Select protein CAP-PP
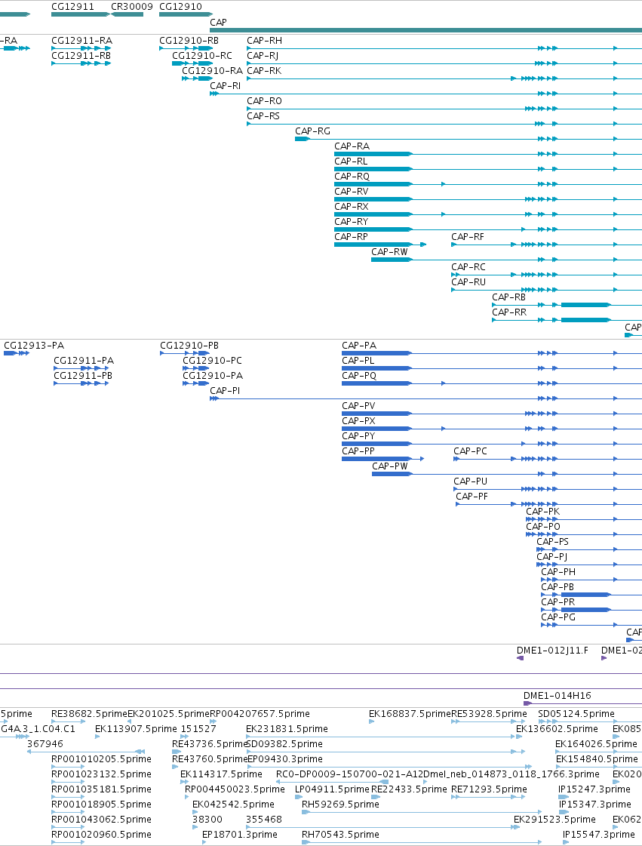The height and width of the screenshot is (846, 642). (383, 459)
